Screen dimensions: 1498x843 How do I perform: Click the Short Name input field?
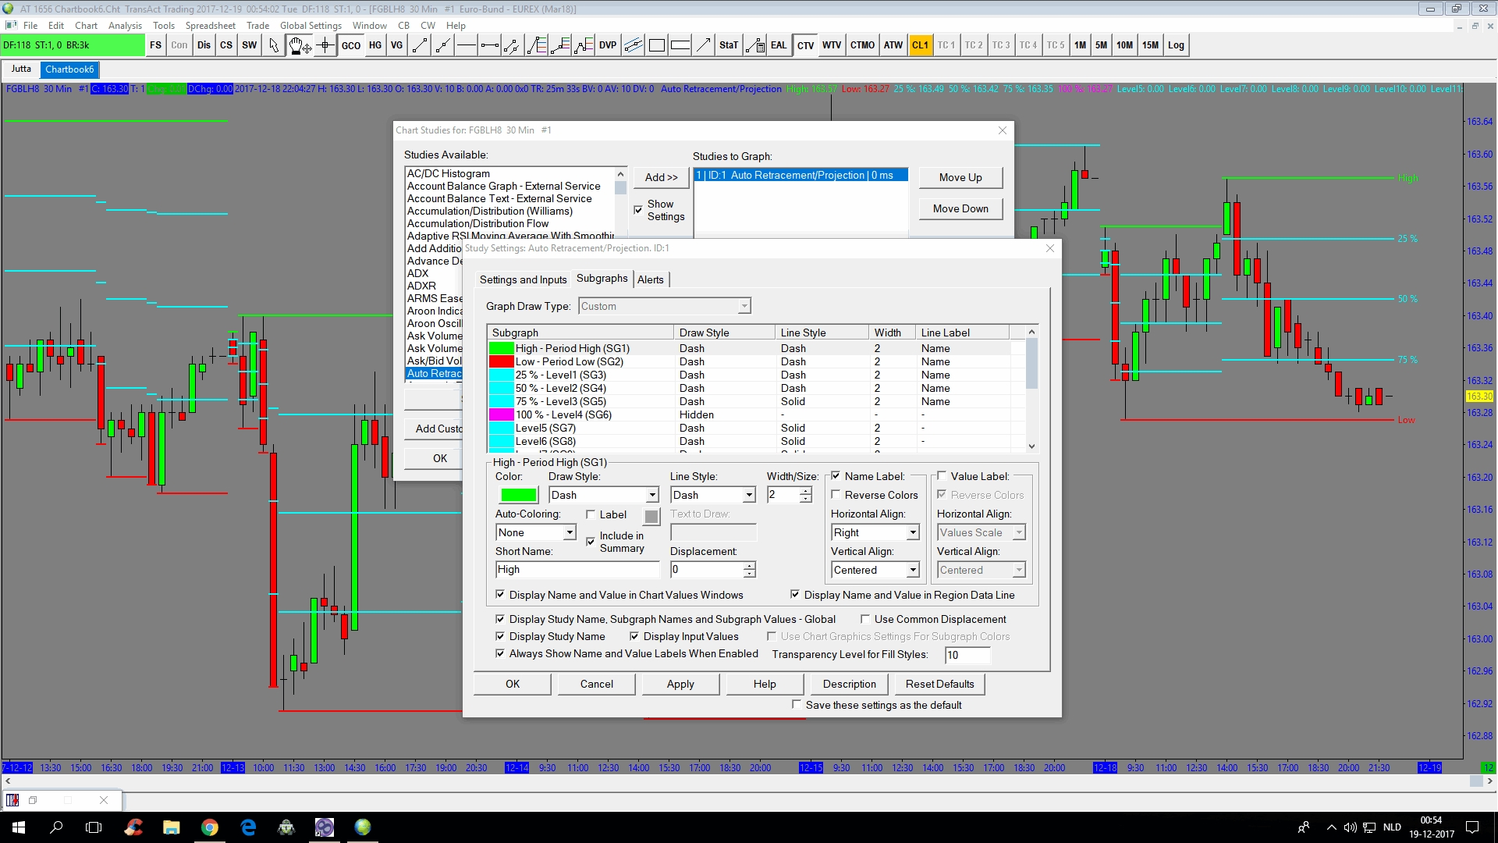(577, 570)
